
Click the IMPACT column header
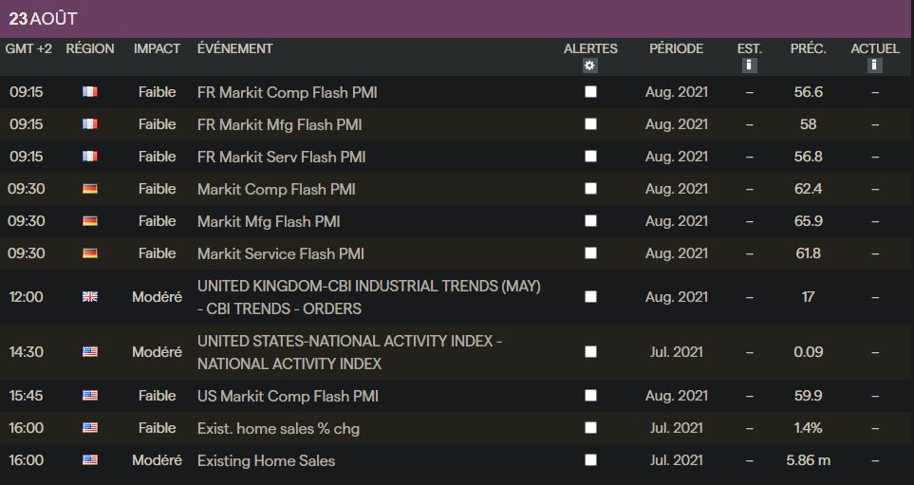(x=157, y=48)
